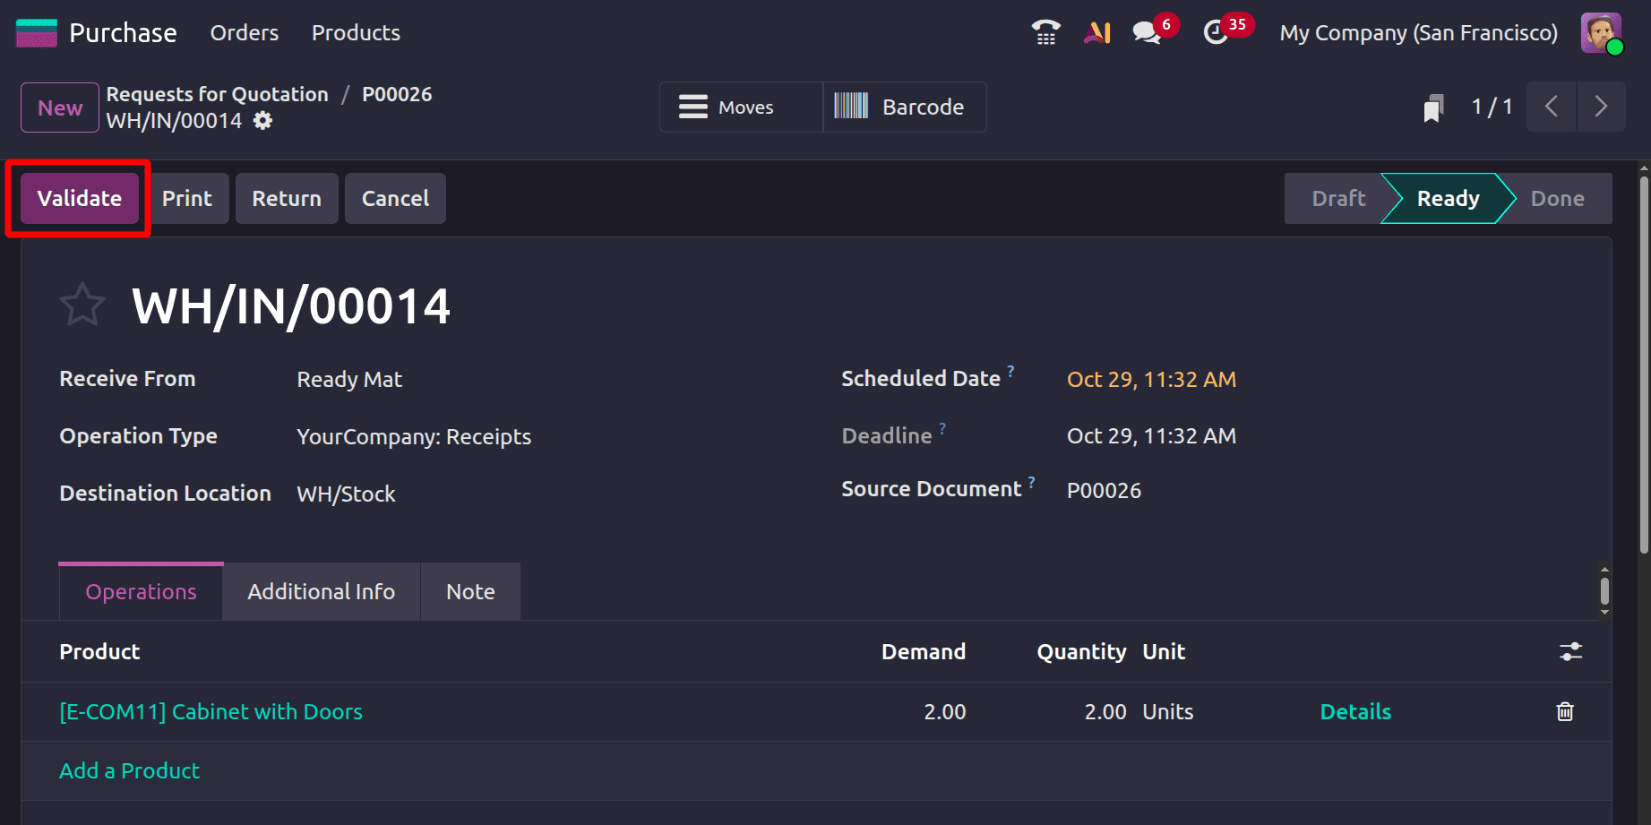Open the user avatar menu
This screenshot has height=825, width=1651.
(x=1601, y=32)
